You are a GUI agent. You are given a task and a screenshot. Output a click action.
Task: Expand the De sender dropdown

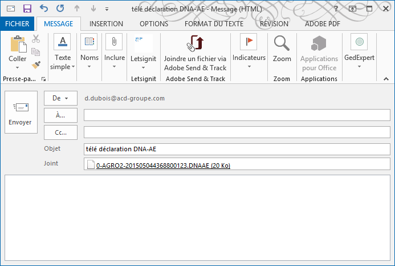click(60, 98)
